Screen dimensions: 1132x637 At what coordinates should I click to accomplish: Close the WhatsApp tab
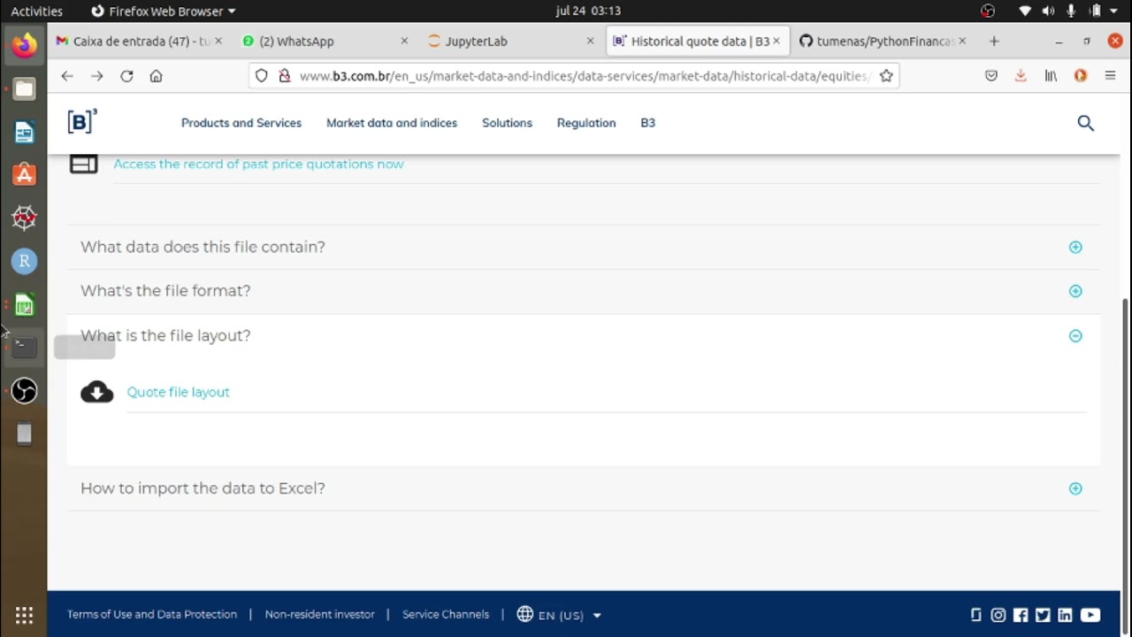tap(404, 41)
